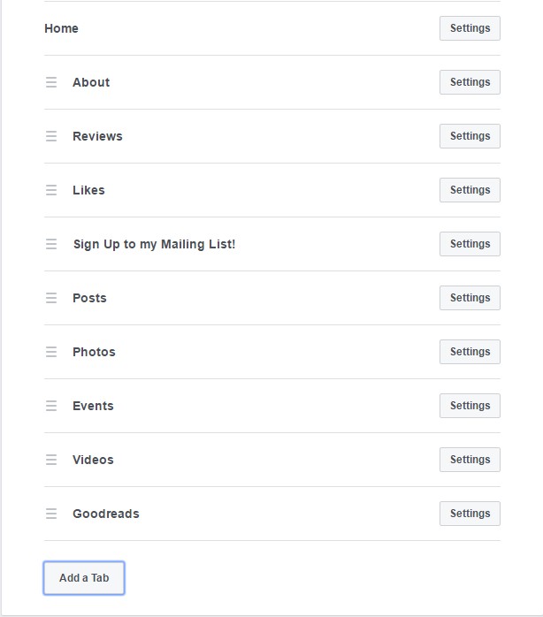Click the drag handle icon beside Photos
This screenshot has height=617, width=543.
(x=51, y=352)
